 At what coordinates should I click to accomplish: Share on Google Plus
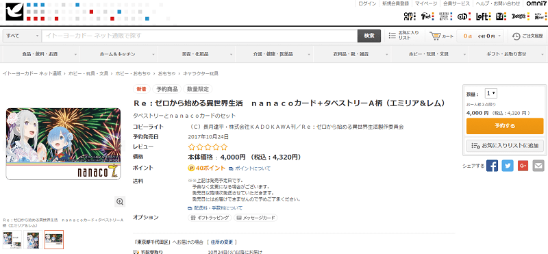(x=523, y=166)
